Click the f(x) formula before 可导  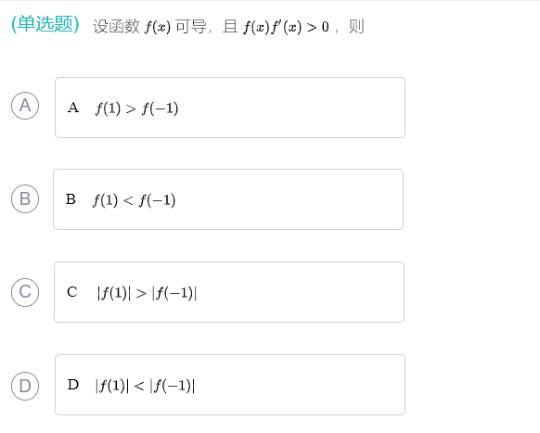[x=158, y=27]
